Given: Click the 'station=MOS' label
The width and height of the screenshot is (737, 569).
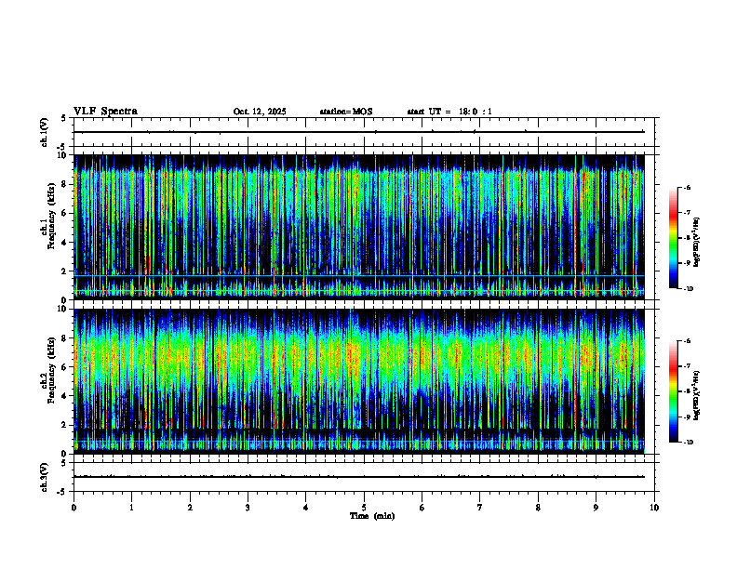Looking at the screenshot, I should tap(346, 112).
